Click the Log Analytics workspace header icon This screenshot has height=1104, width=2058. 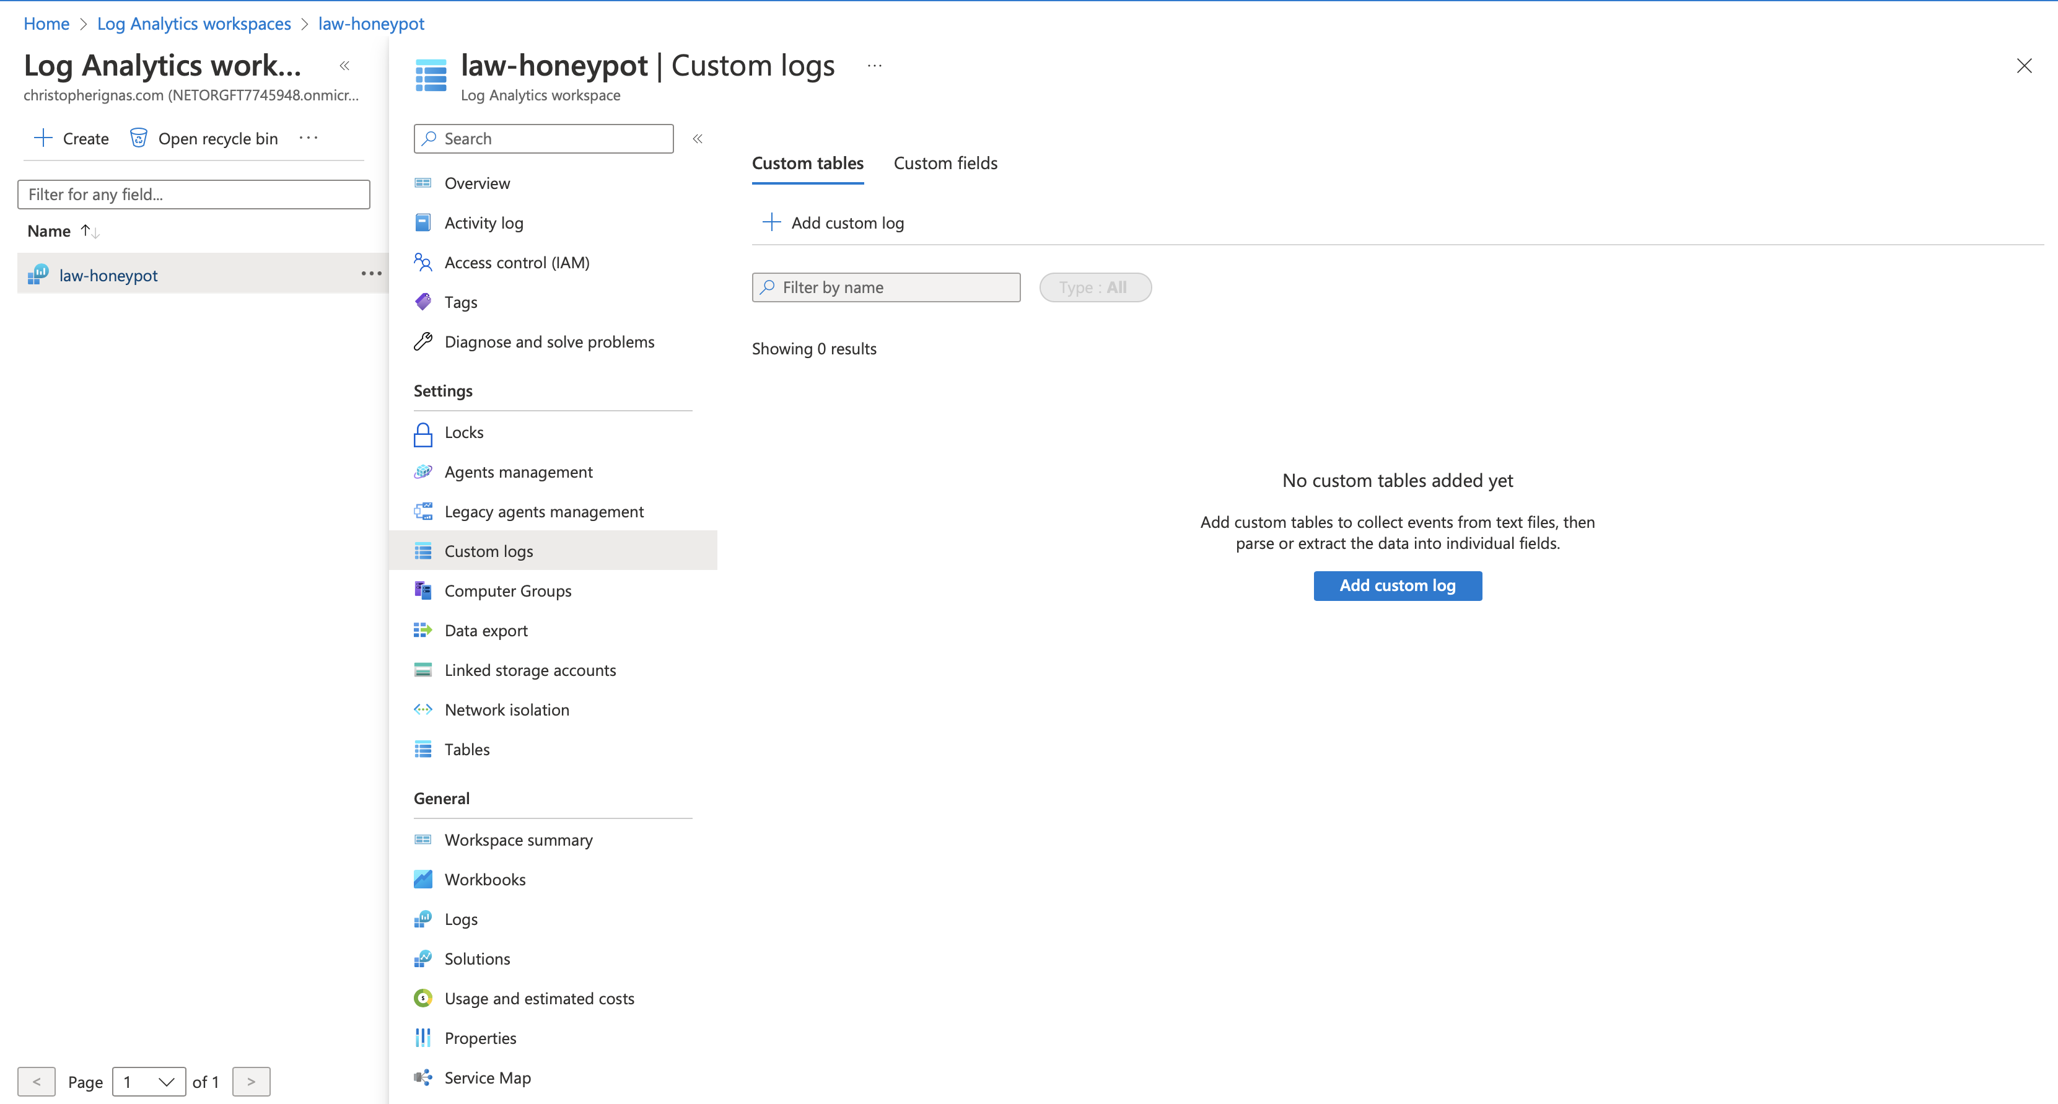[x=431, y=76]
